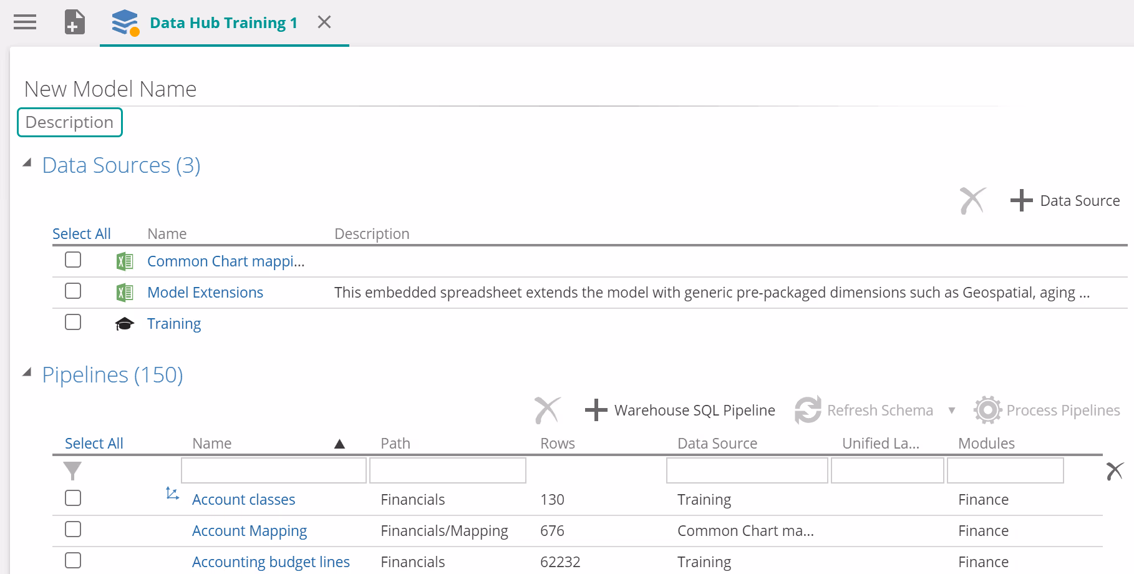Click the Name filter input field
The width and height of the screenshot is (1134, 574).
tap(273, 470)
